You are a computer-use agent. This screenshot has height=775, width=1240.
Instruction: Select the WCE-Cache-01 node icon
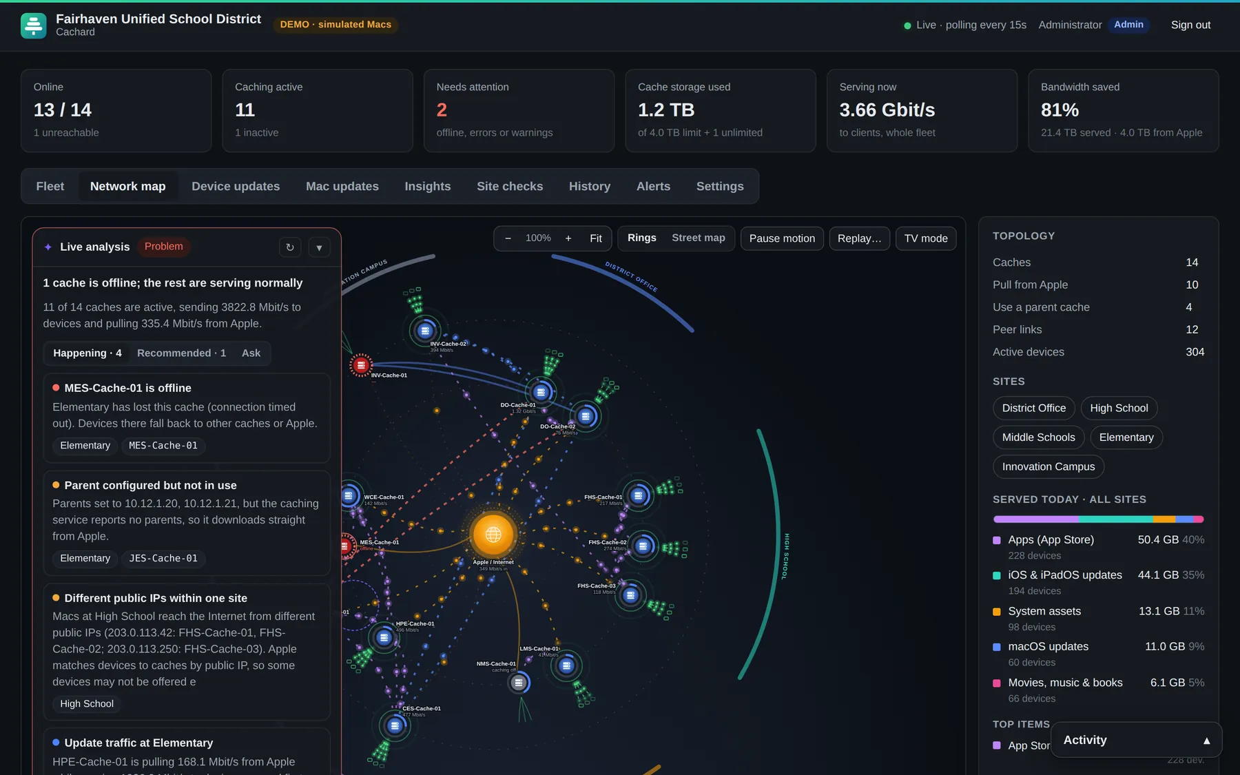[349, 495]
